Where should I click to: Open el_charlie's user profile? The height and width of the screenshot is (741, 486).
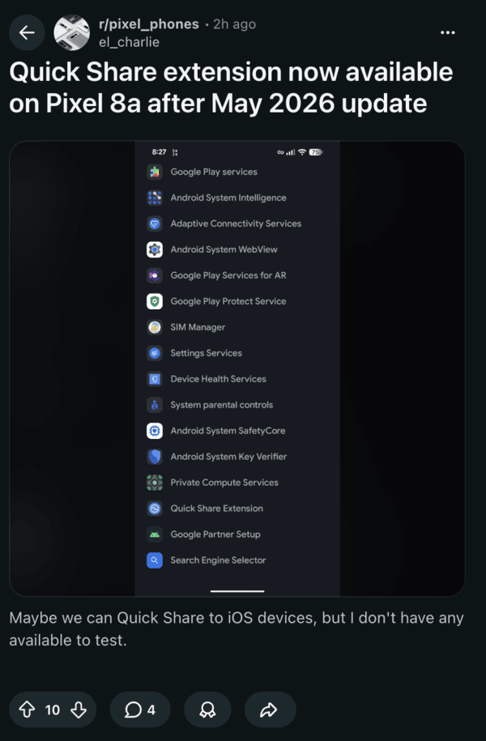point(129,42)
